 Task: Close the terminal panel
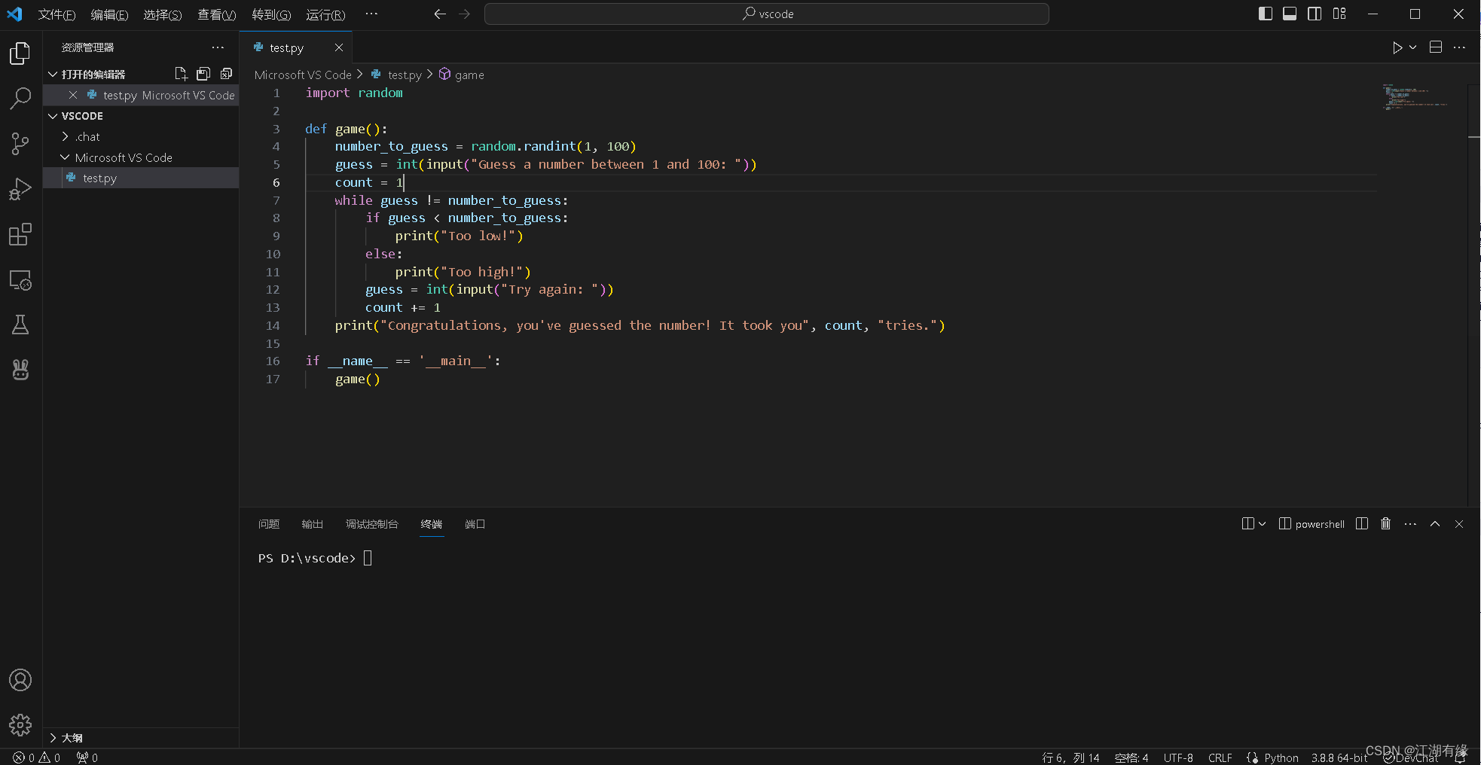pos(1459,524)
